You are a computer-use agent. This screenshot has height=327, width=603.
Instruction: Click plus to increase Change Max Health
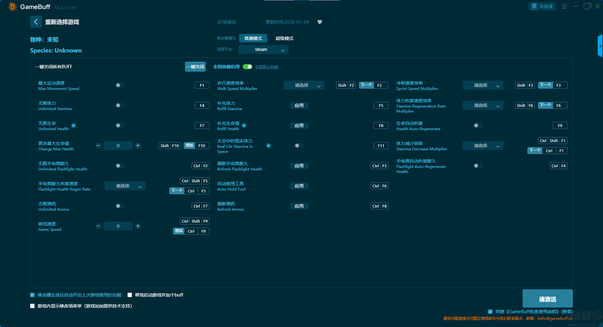(x=138, y=146)
